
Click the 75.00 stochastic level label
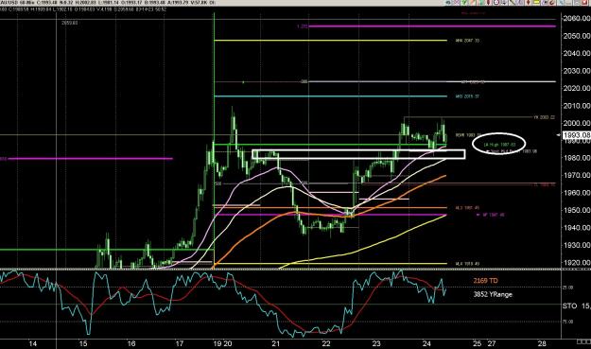(567, 322)
